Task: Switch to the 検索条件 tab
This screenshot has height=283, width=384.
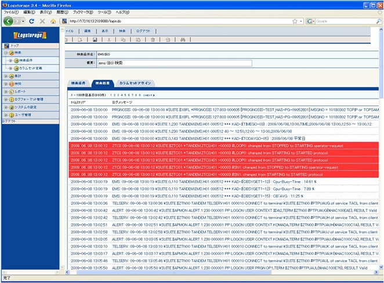Action: pyautogui.click(x=78, y=83)
